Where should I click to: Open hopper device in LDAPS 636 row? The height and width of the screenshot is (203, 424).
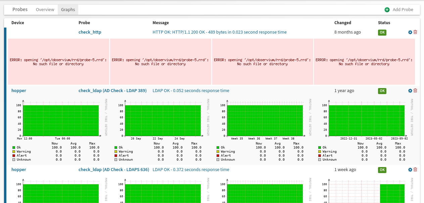click(x=19, y=170)
